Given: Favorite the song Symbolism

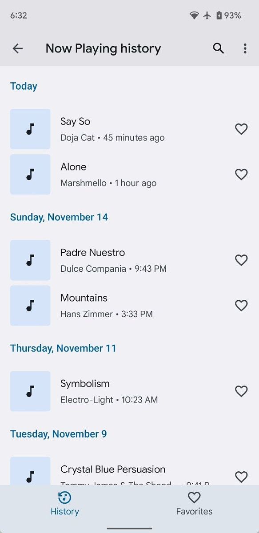Looking at the screenshot, I should (241, 391).
